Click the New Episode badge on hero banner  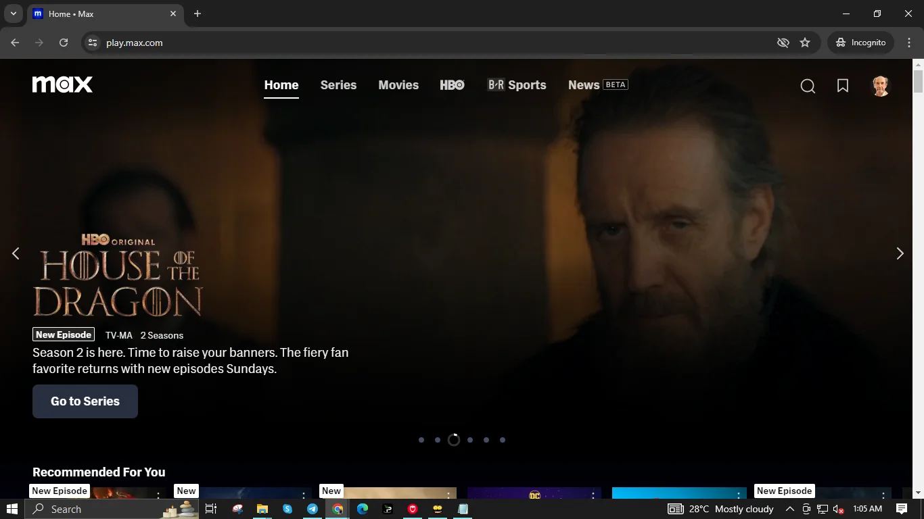[64, 335]
